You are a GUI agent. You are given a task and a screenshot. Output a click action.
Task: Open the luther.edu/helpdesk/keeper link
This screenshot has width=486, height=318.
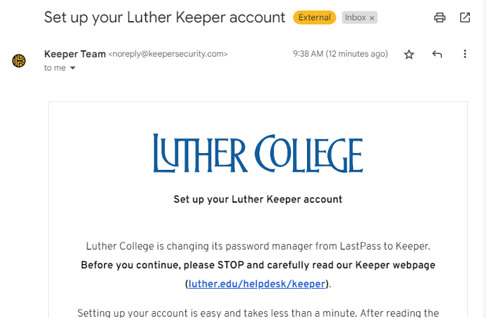(257, 284)
